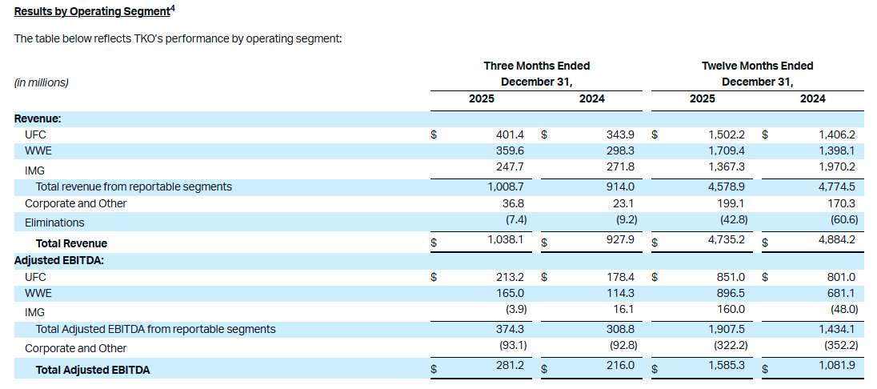Select the bold 'Total Revenue' row label
Screen dimensions: 877x389
pyautogui.click(x=71, y=243)
